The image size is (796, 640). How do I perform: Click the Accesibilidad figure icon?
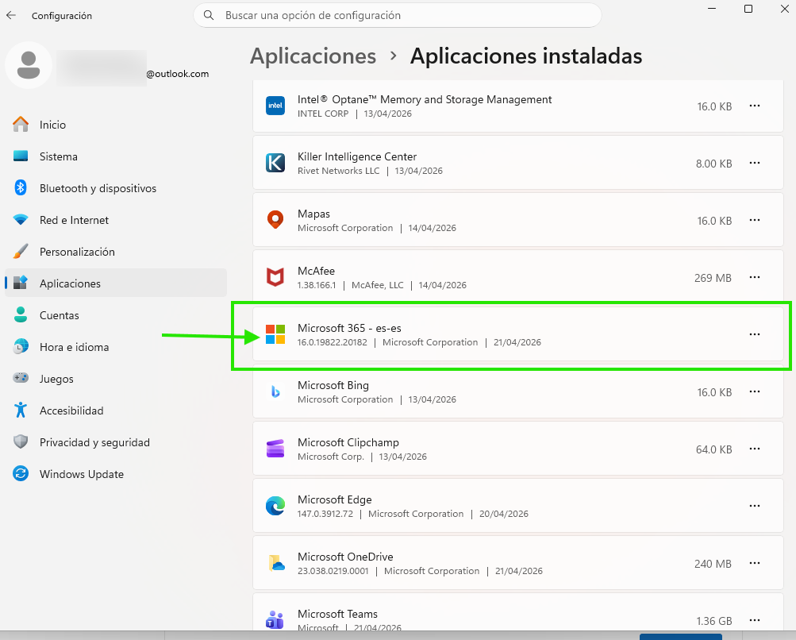click(x=21, y=410)
